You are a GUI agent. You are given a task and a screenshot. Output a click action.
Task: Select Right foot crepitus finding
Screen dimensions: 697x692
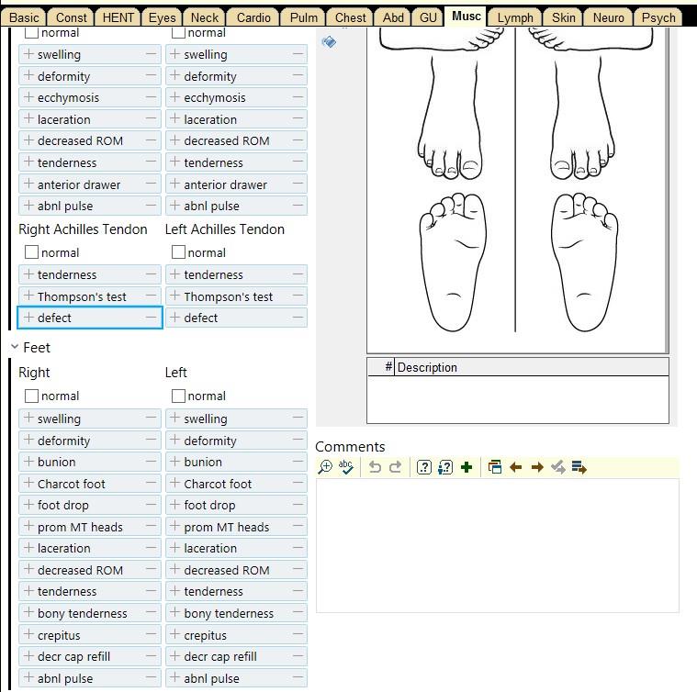tap(59, 635)
